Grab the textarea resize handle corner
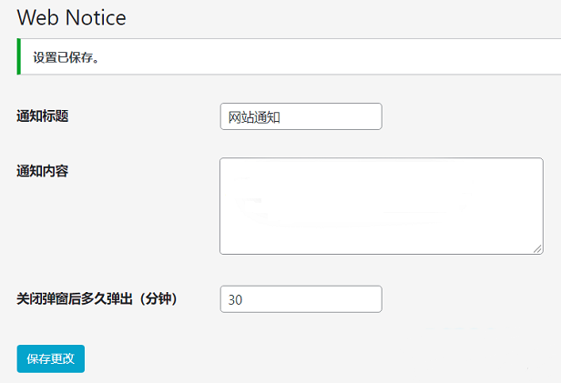This screenshot has height=383, width=561. [537, 248]
